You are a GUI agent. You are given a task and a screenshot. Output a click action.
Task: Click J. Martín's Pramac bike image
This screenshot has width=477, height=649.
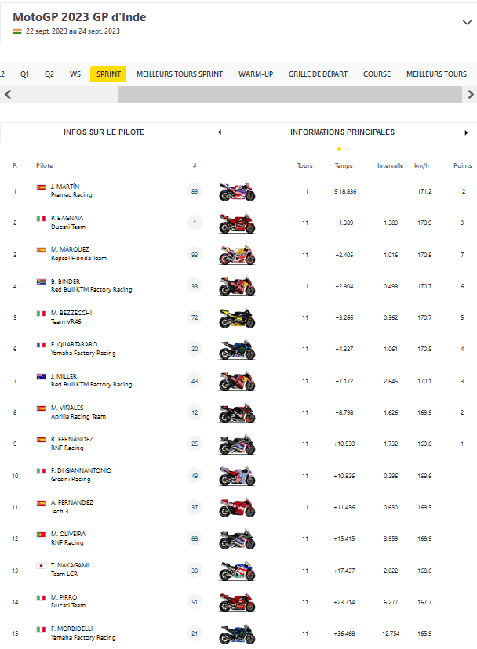tap(236, 191)
